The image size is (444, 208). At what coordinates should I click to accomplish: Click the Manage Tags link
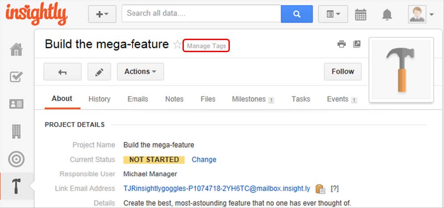[206, 46]
